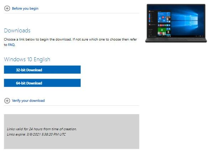212x153 pixels.
Task: Click the Windows 10 laptop image
Action: (x=176, y=23)
